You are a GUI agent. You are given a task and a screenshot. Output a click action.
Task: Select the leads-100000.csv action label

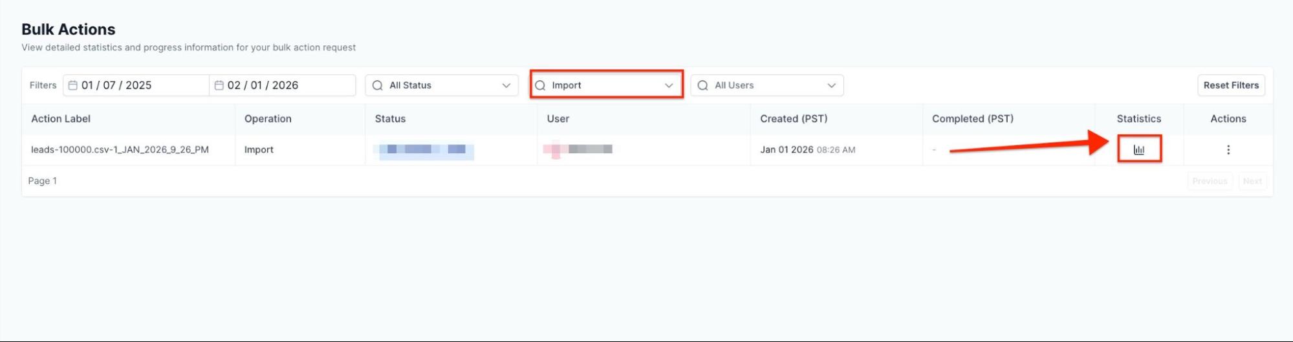120,149
